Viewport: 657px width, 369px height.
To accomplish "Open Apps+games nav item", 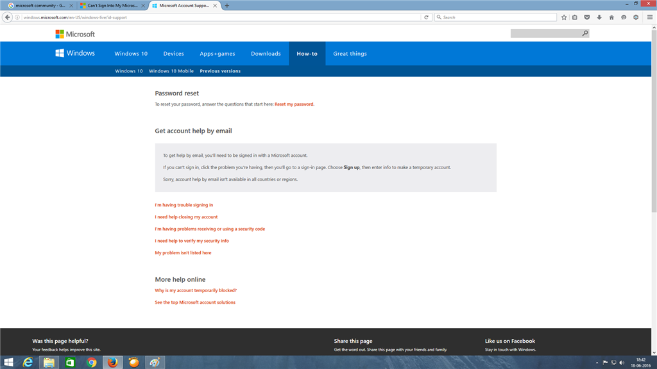I will coord(217,54).
